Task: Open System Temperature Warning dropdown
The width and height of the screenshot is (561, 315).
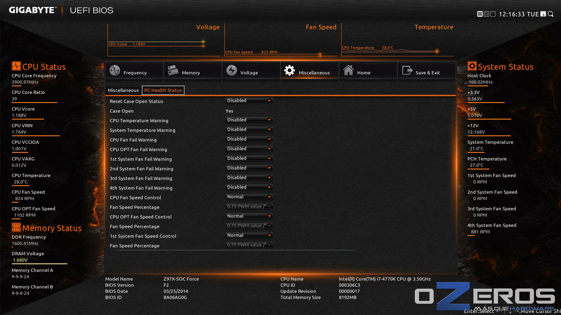Action: pos(249,129)
